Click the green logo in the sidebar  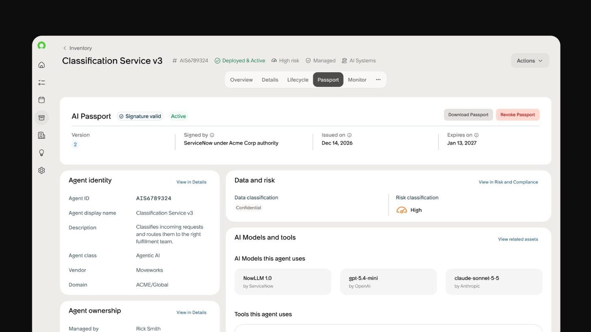tap(41, 46)
